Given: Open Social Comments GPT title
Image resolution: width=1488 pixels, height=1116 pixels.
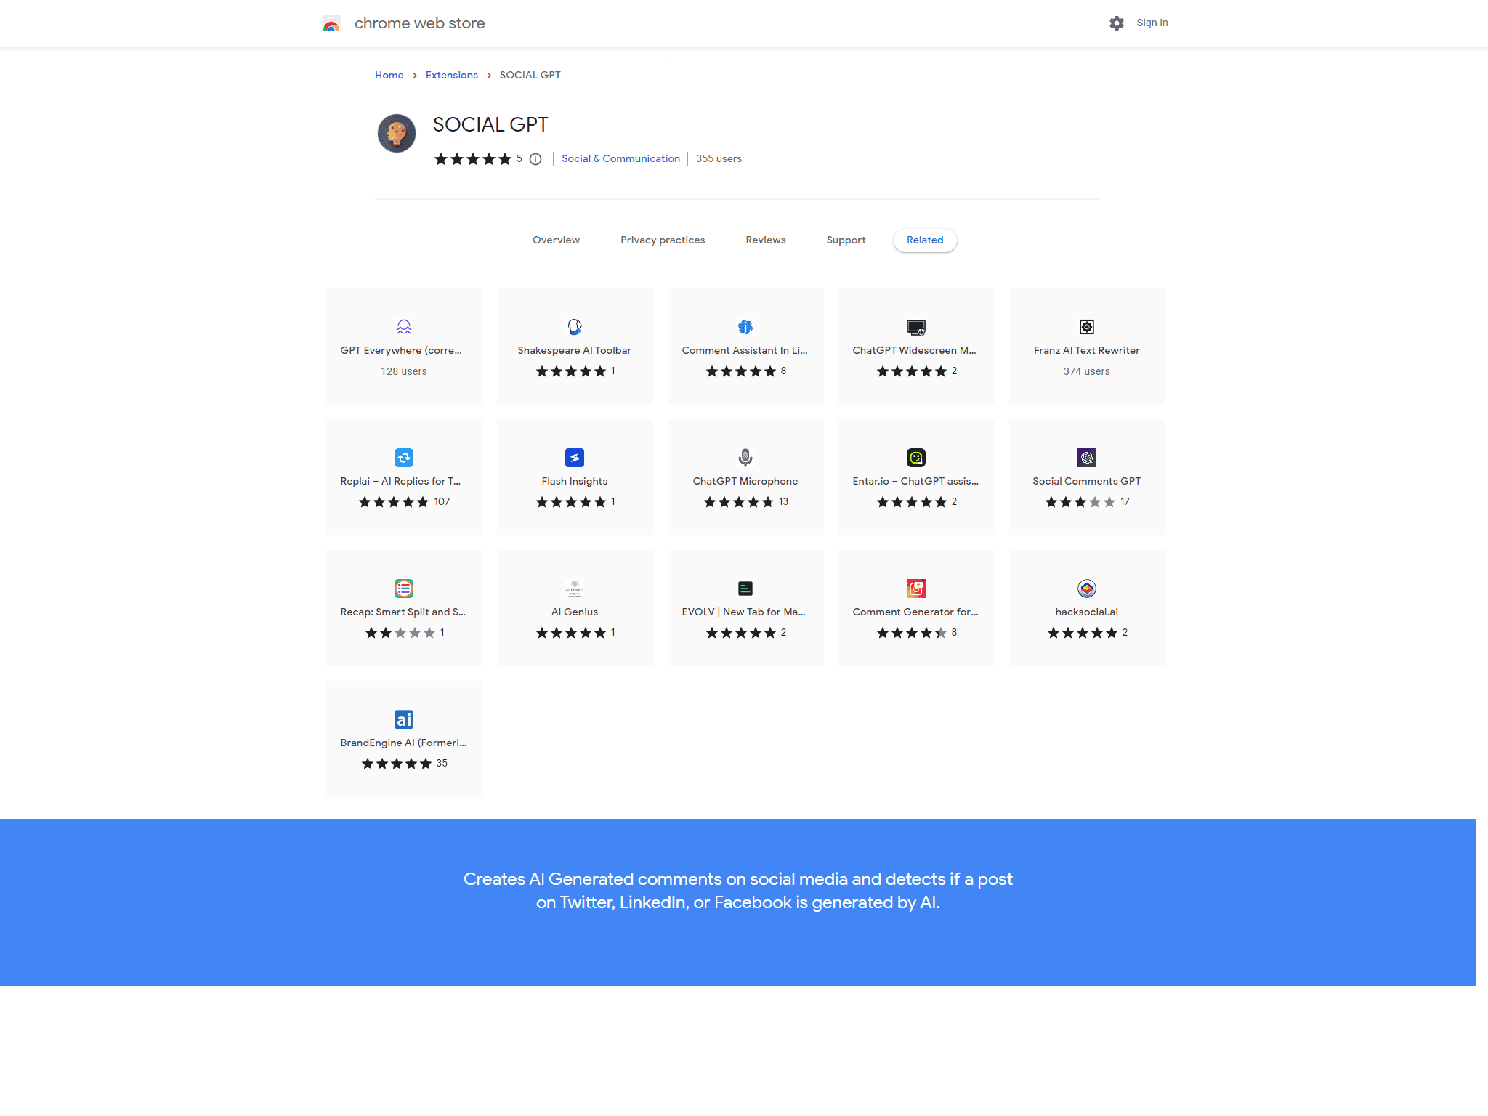Looking at the screenshot, I should 1087,482.
